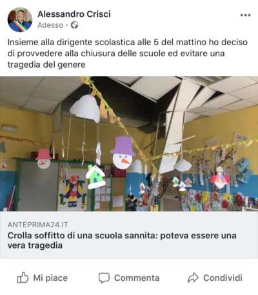Click the pink-hat snowman in the photo
The height and width of the screenshot is (295, 258).
point(44,158)
